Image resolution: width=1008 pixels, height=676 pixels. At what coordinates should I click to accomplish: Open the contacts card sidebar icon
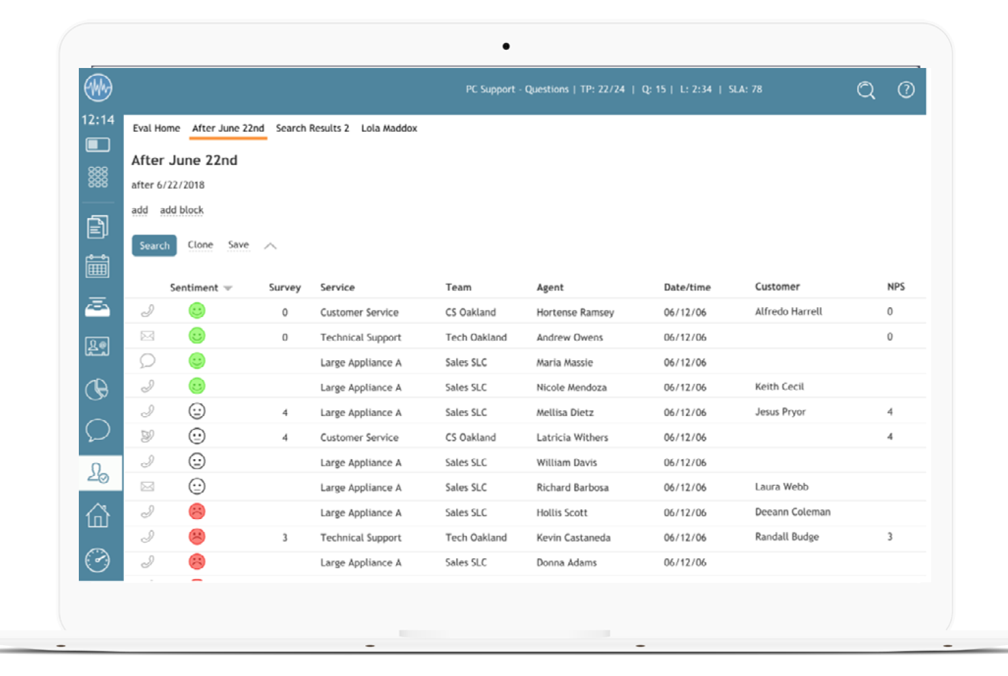click(x=98, y=347)
